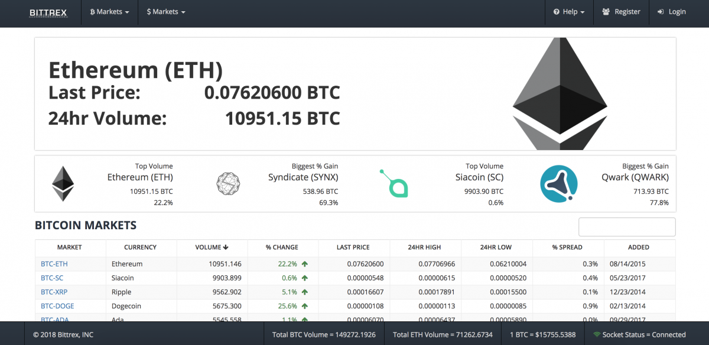Click the © 2018 Bittrex, INC footer
Screen dimensions: 709x345
pos(63,334)
